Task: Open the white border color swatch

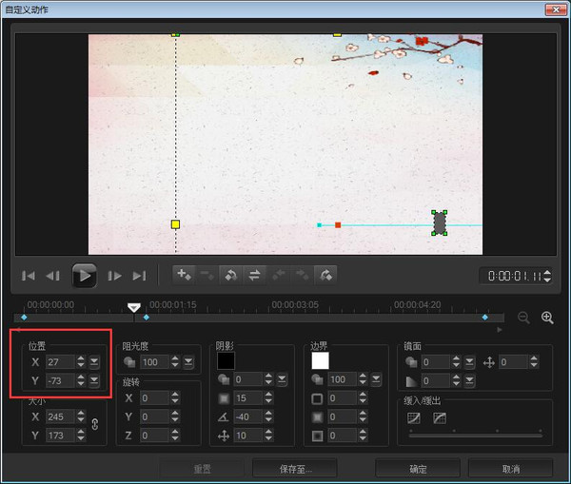Action: pyautogui.click(x=320, y=361)
